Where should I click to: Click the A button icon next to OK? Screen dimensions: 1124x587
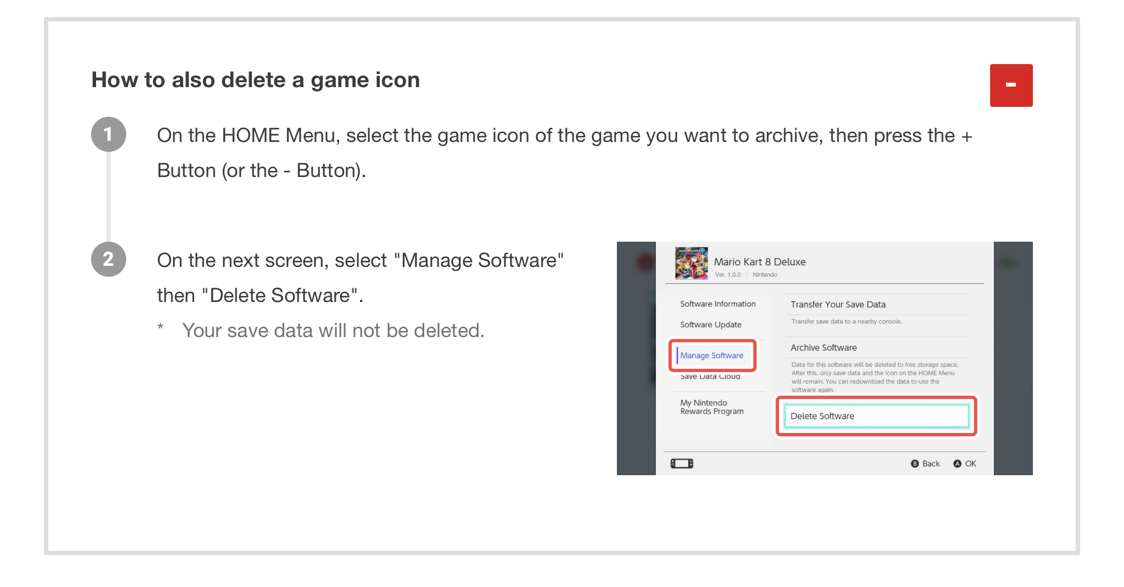pos(957,464)
